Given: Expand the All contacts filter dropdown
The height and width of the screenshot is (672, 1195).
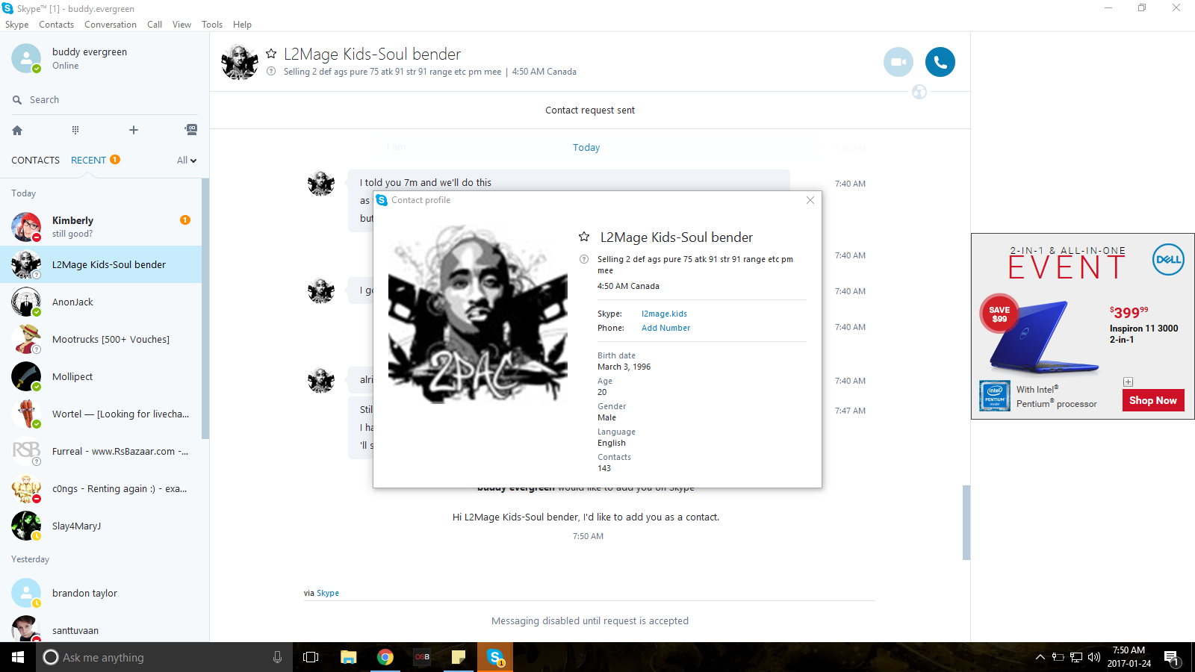Looking at the screenshot, I should coord(187,161).
